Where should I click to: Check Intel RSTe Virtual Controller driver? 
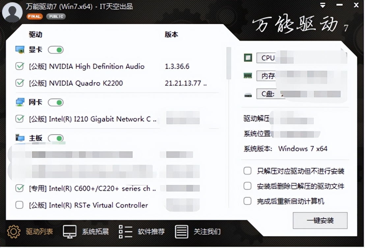(x=19, y=205)
